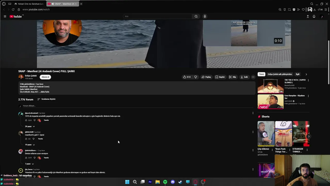Viewport: 330px width, 186px height.
Task: Open a new browser tab
Action: (x=81, y=4)
